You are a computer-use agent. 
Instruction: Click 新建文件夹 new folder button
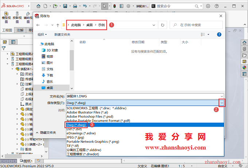coord(62,34)
